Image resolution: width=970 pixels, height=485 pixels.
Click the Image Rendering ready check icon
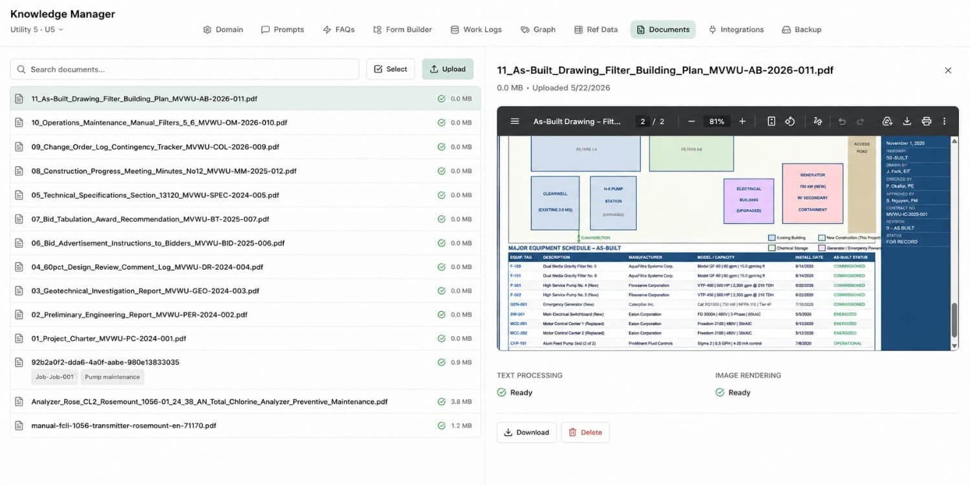(720, 392)
